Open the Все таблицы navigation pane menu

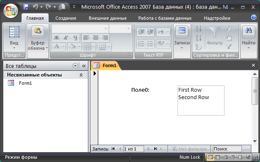[x=75, y=66]
